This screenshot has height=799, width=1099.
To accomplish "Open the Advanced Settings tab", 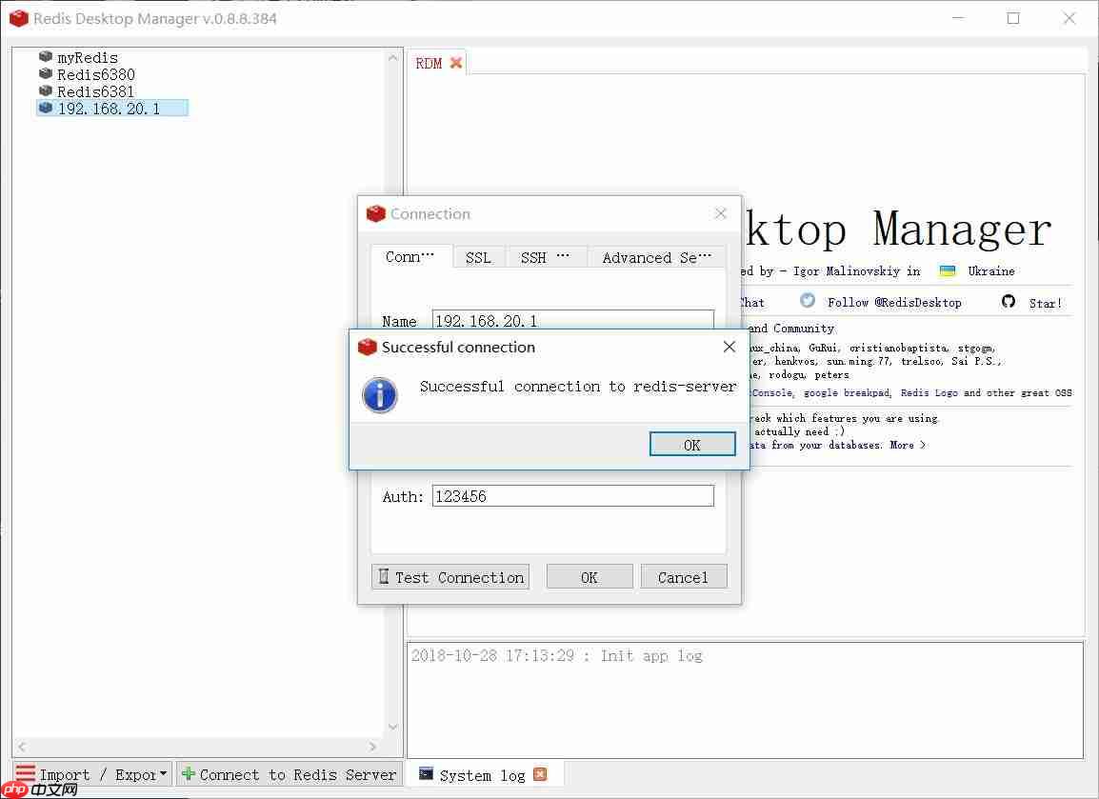I will tap(657, 258).
